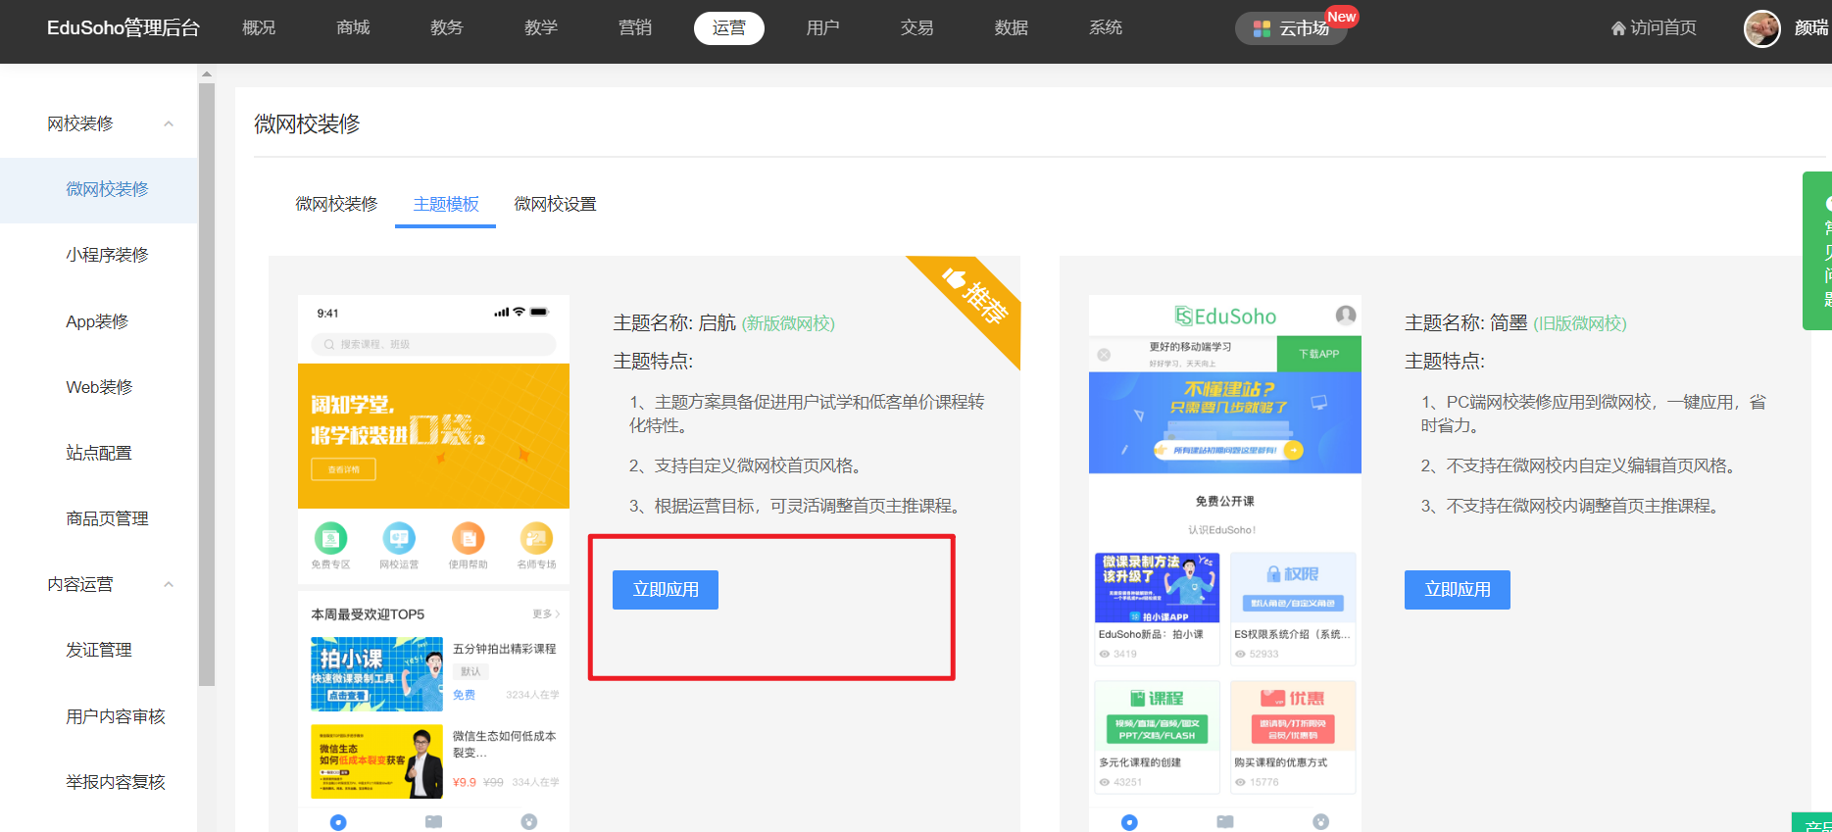Click the sidebar vertical scrollbar

coord(206,384)
